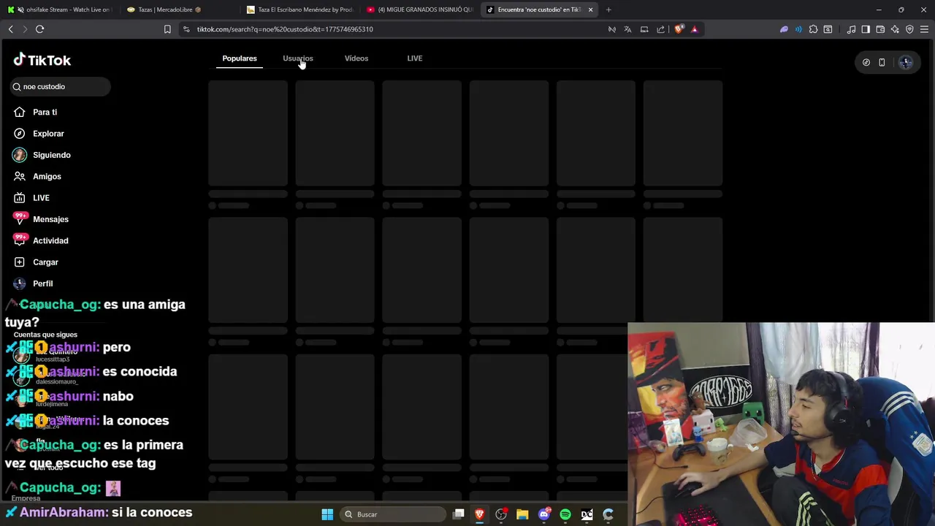This screenshot has width=935, height=526.
Task: Open the Siguiendo feed
Action: point(42,155)
